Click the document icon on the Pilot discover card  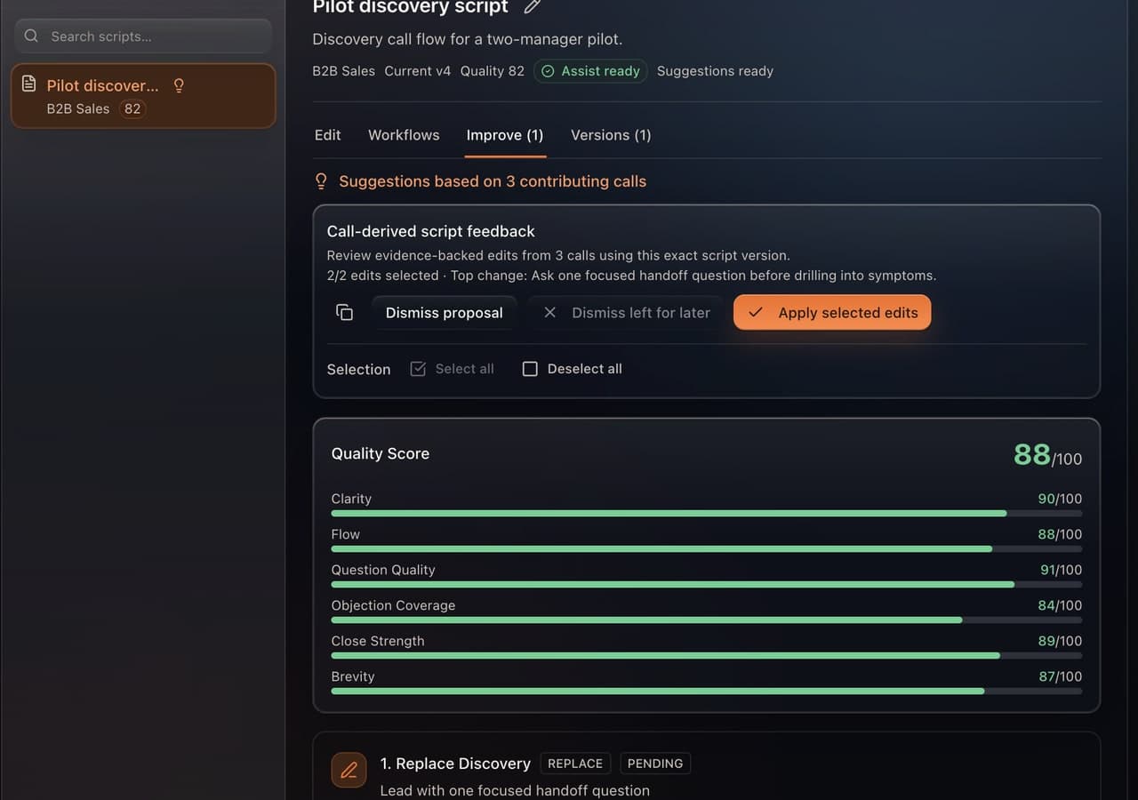coord(29,84)
